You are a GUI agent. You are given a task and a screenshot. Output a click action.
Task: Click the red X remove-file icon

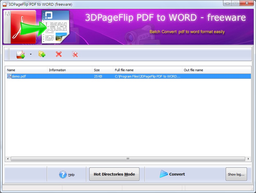(x=59, y=54)
